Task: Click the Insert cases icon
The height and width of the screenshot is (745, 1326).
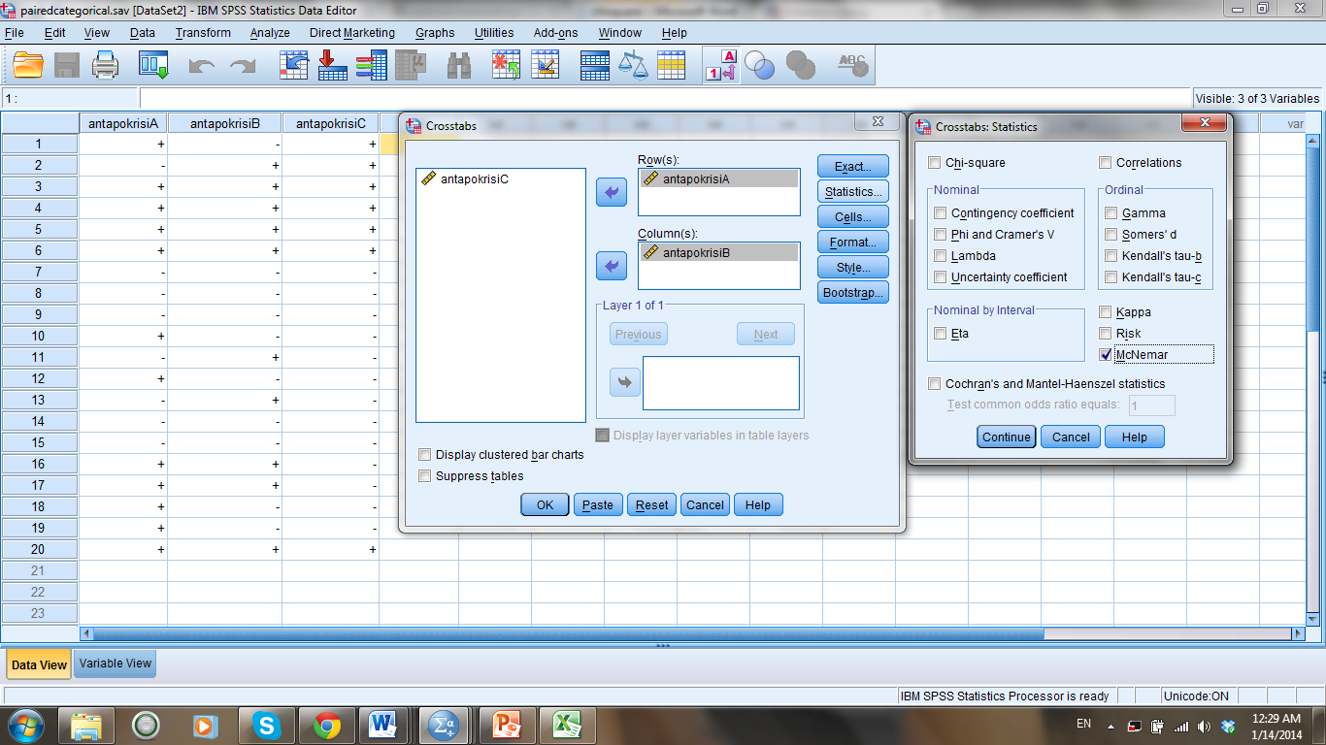Action: point(506,66)
